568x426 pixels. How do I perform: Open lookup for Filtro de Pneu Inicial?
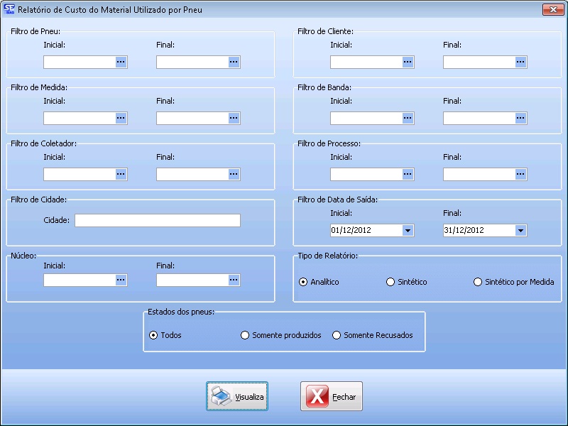click(121, 62)
